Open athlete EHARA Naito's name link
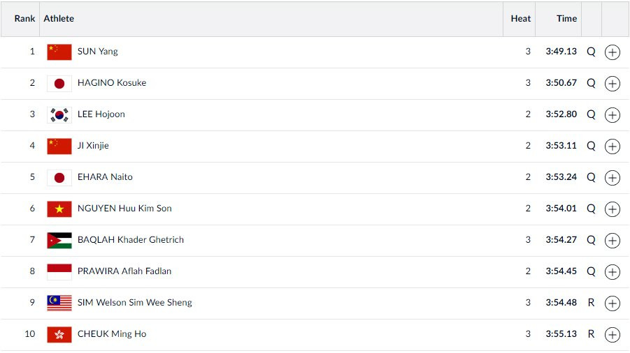Viewport: 630px width, 353px height. point(105,177)
